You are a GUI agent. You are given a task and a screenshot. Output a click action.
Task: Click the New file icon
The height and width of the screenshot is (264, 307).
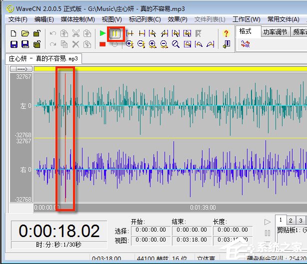13,33
